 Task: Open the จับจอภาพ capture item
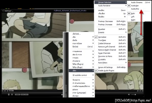pos(81,80)
